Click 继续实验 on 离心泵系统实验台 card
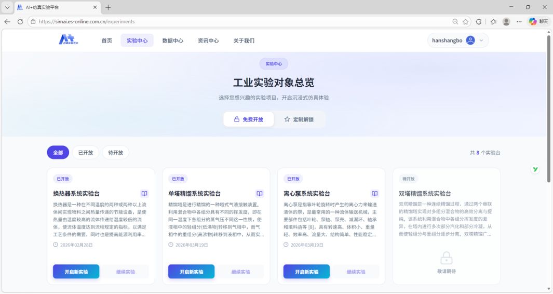The height and width of the screenshot is (294, 553). (x=356, y=272)
